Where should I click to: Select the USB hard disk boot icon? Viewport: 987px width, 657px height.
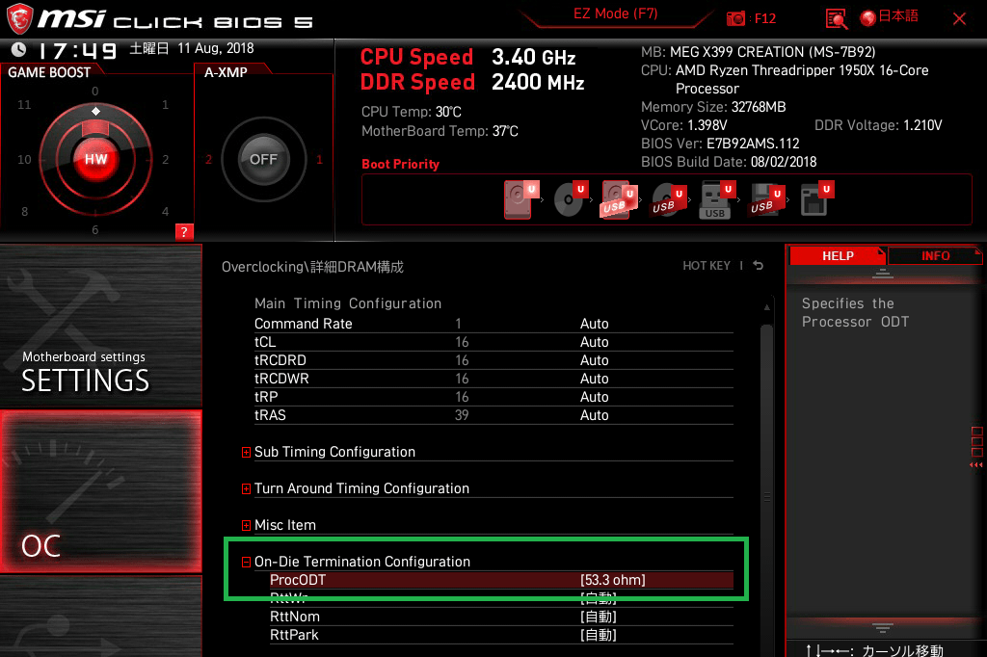click(x=620, y=200)
